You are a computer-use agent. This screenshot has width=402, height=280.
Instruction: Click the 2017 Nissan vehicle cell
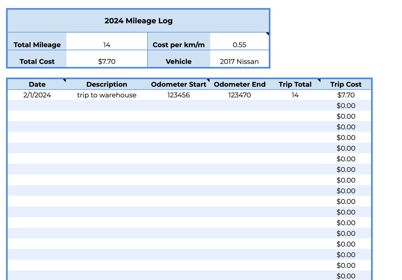click(x=239, y=62)
